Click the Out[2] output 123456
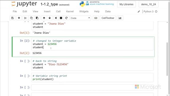The image size is (170, 96). [x=37, y=53]
